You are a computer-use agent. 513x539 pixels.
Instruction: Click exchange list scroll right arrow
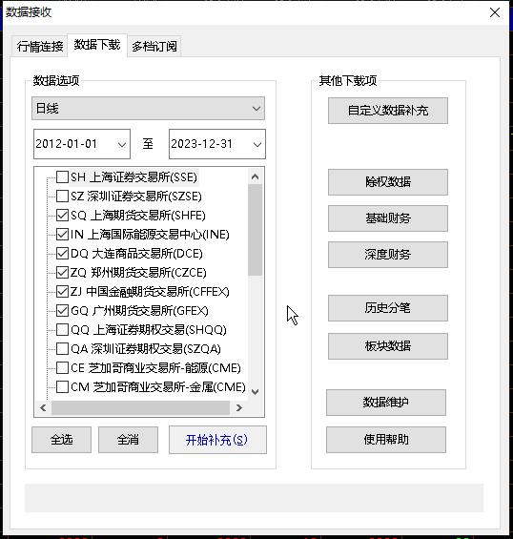(239, 408)
